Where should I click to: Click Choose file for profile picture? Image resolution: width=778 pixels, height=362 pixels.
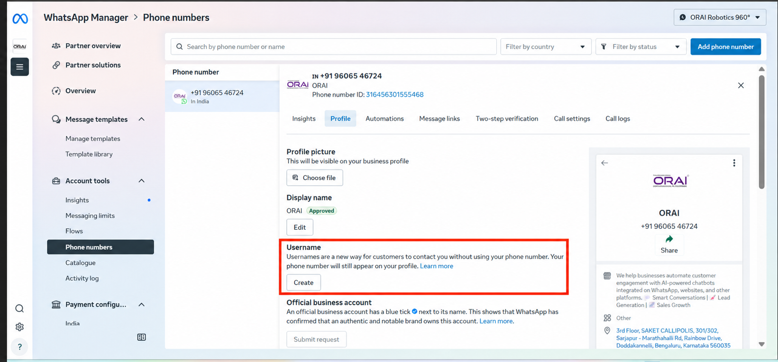click(314, 178)
